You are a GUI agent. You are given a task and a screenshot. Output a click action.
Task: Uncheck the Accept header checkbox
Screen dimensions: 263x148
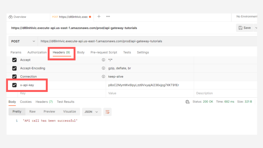[14, 60]
